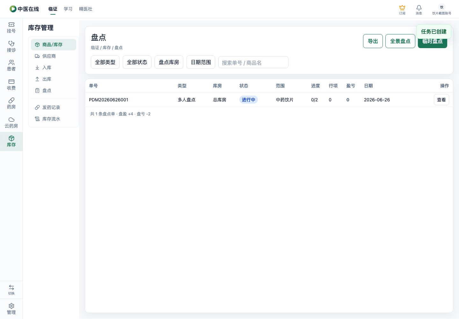Image resolution: width=459 pixels, height=319 pixels.
Task: Click the 进度 column header
Action: click(316, 86)
